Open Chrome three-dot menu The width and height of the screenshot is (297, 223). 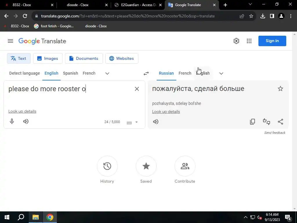coord(291,16)
